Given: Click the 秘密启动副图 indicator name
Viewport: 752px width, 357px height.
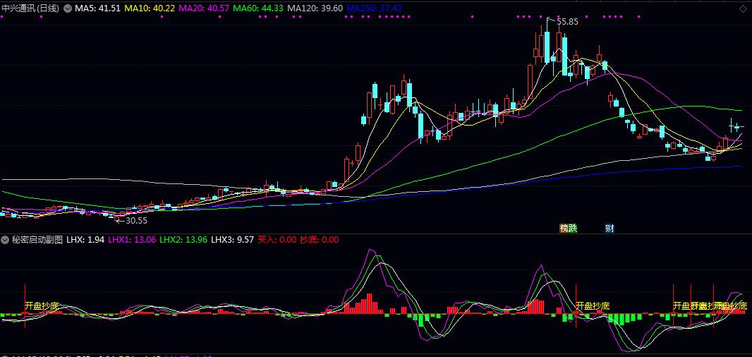Looking at the screenshot, I should pos(37,239).
